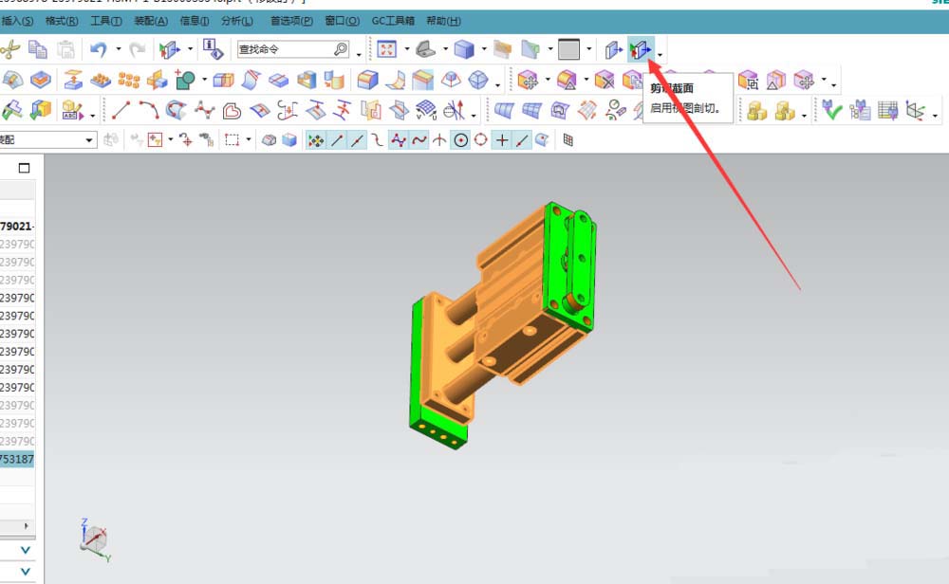Open the 首选项(P) menu

click(291, 21)
